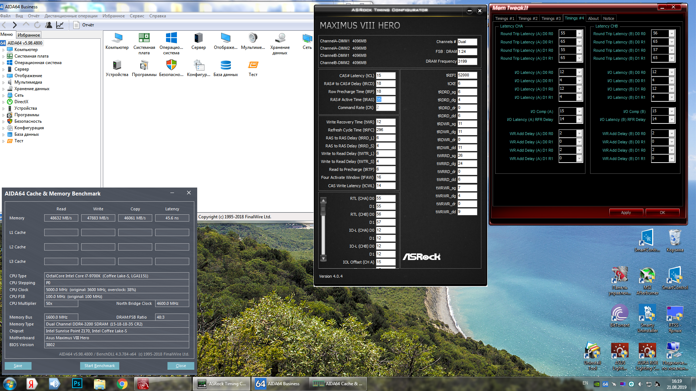Open the Тест benchmark icon

tap(253, 66)
